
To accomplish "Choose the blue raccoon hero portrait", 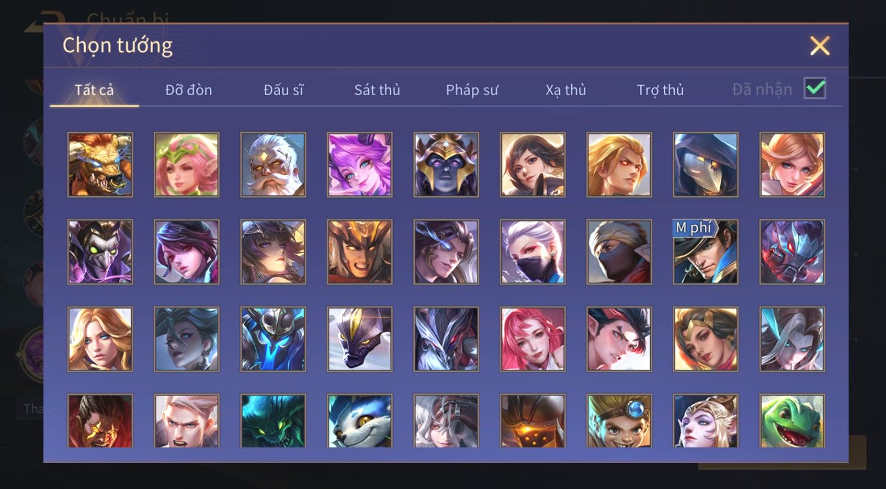I will click(x=359, y=421).
